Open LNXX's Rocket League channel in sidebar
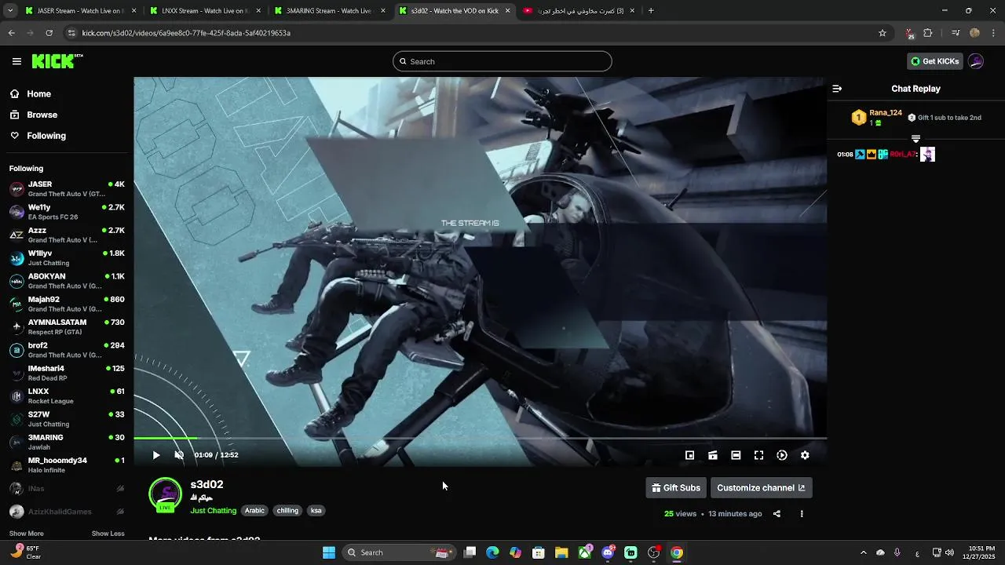This screenshot has width=1005, height=565. pyautogui.click(x=67, y=396)
